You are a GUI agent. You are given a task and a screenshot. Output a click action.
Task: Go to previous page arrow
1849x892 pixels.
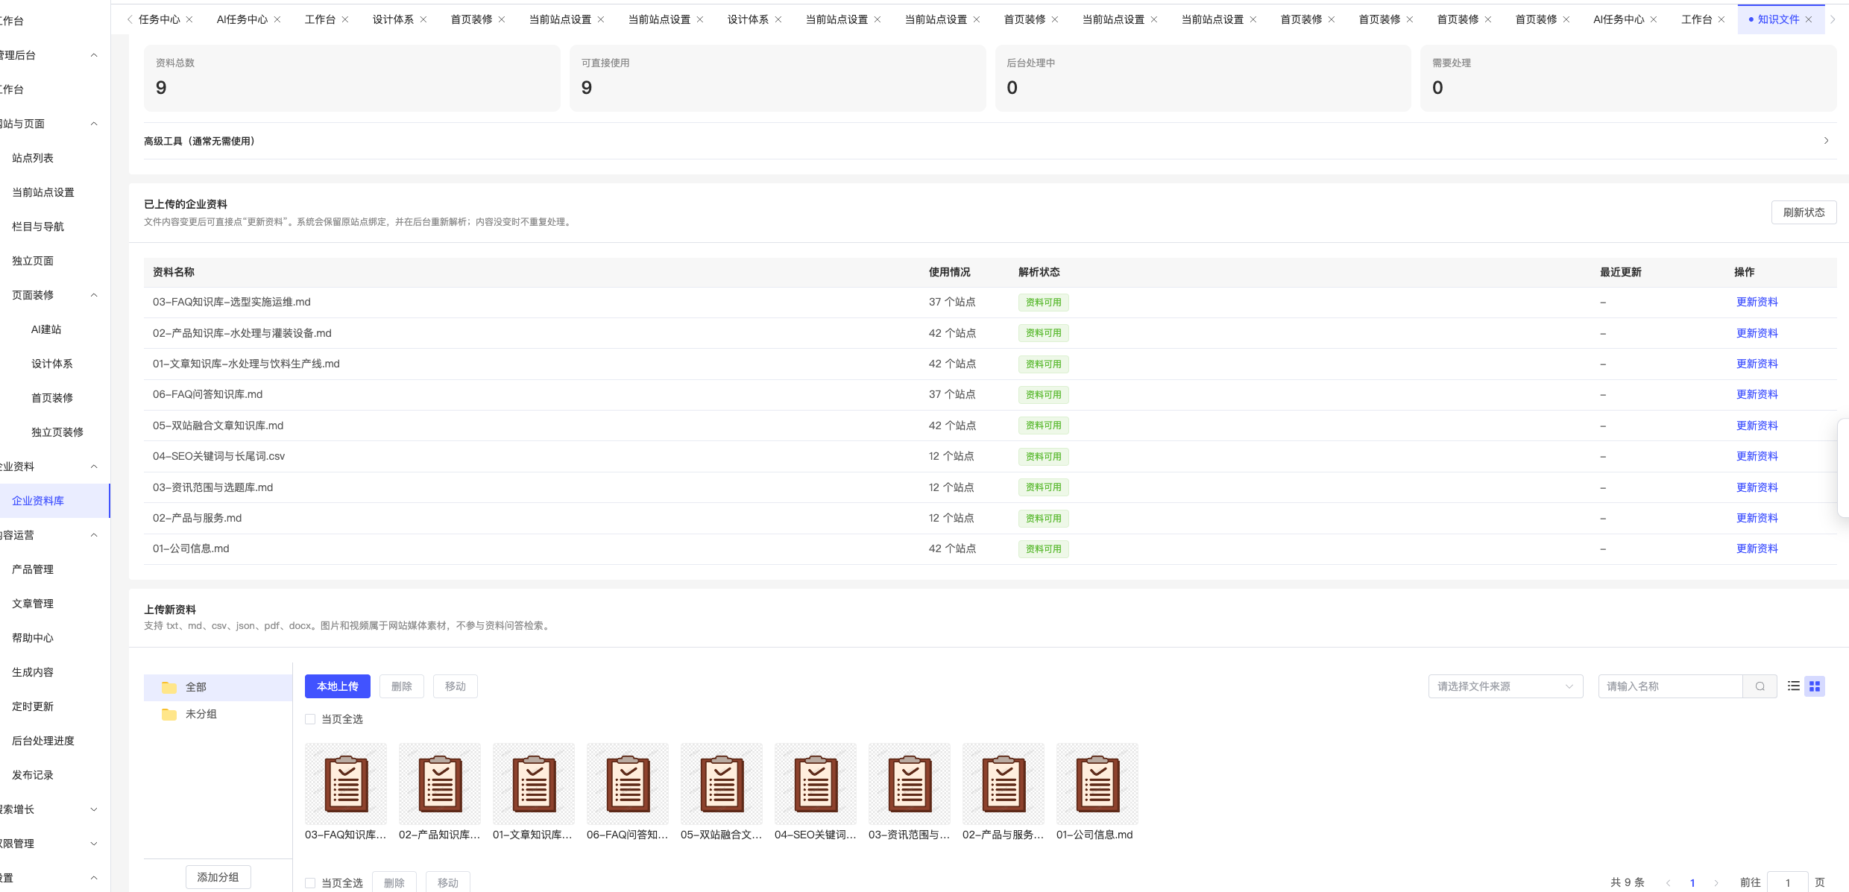coord(1669,882)
